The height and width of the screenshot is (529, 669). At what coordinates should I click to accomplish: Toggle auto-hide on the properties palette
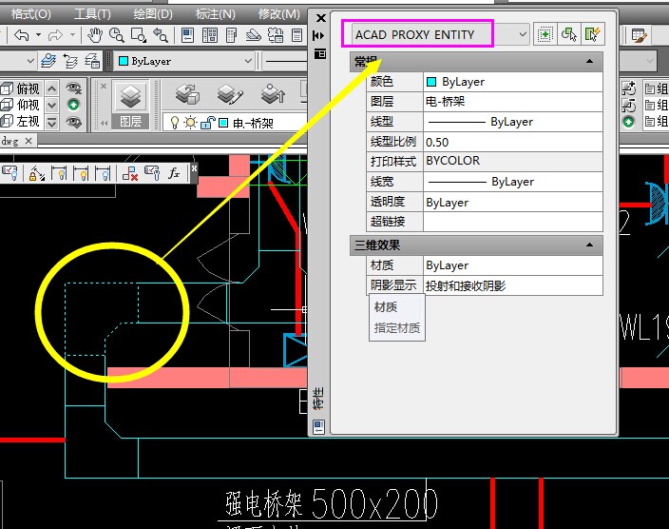(320, 35)
